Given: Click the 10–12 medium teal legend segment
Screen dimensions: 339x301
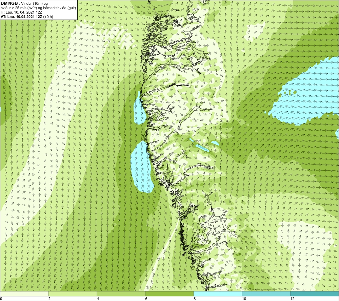Looking at the screenshot, I should (266, 294).
